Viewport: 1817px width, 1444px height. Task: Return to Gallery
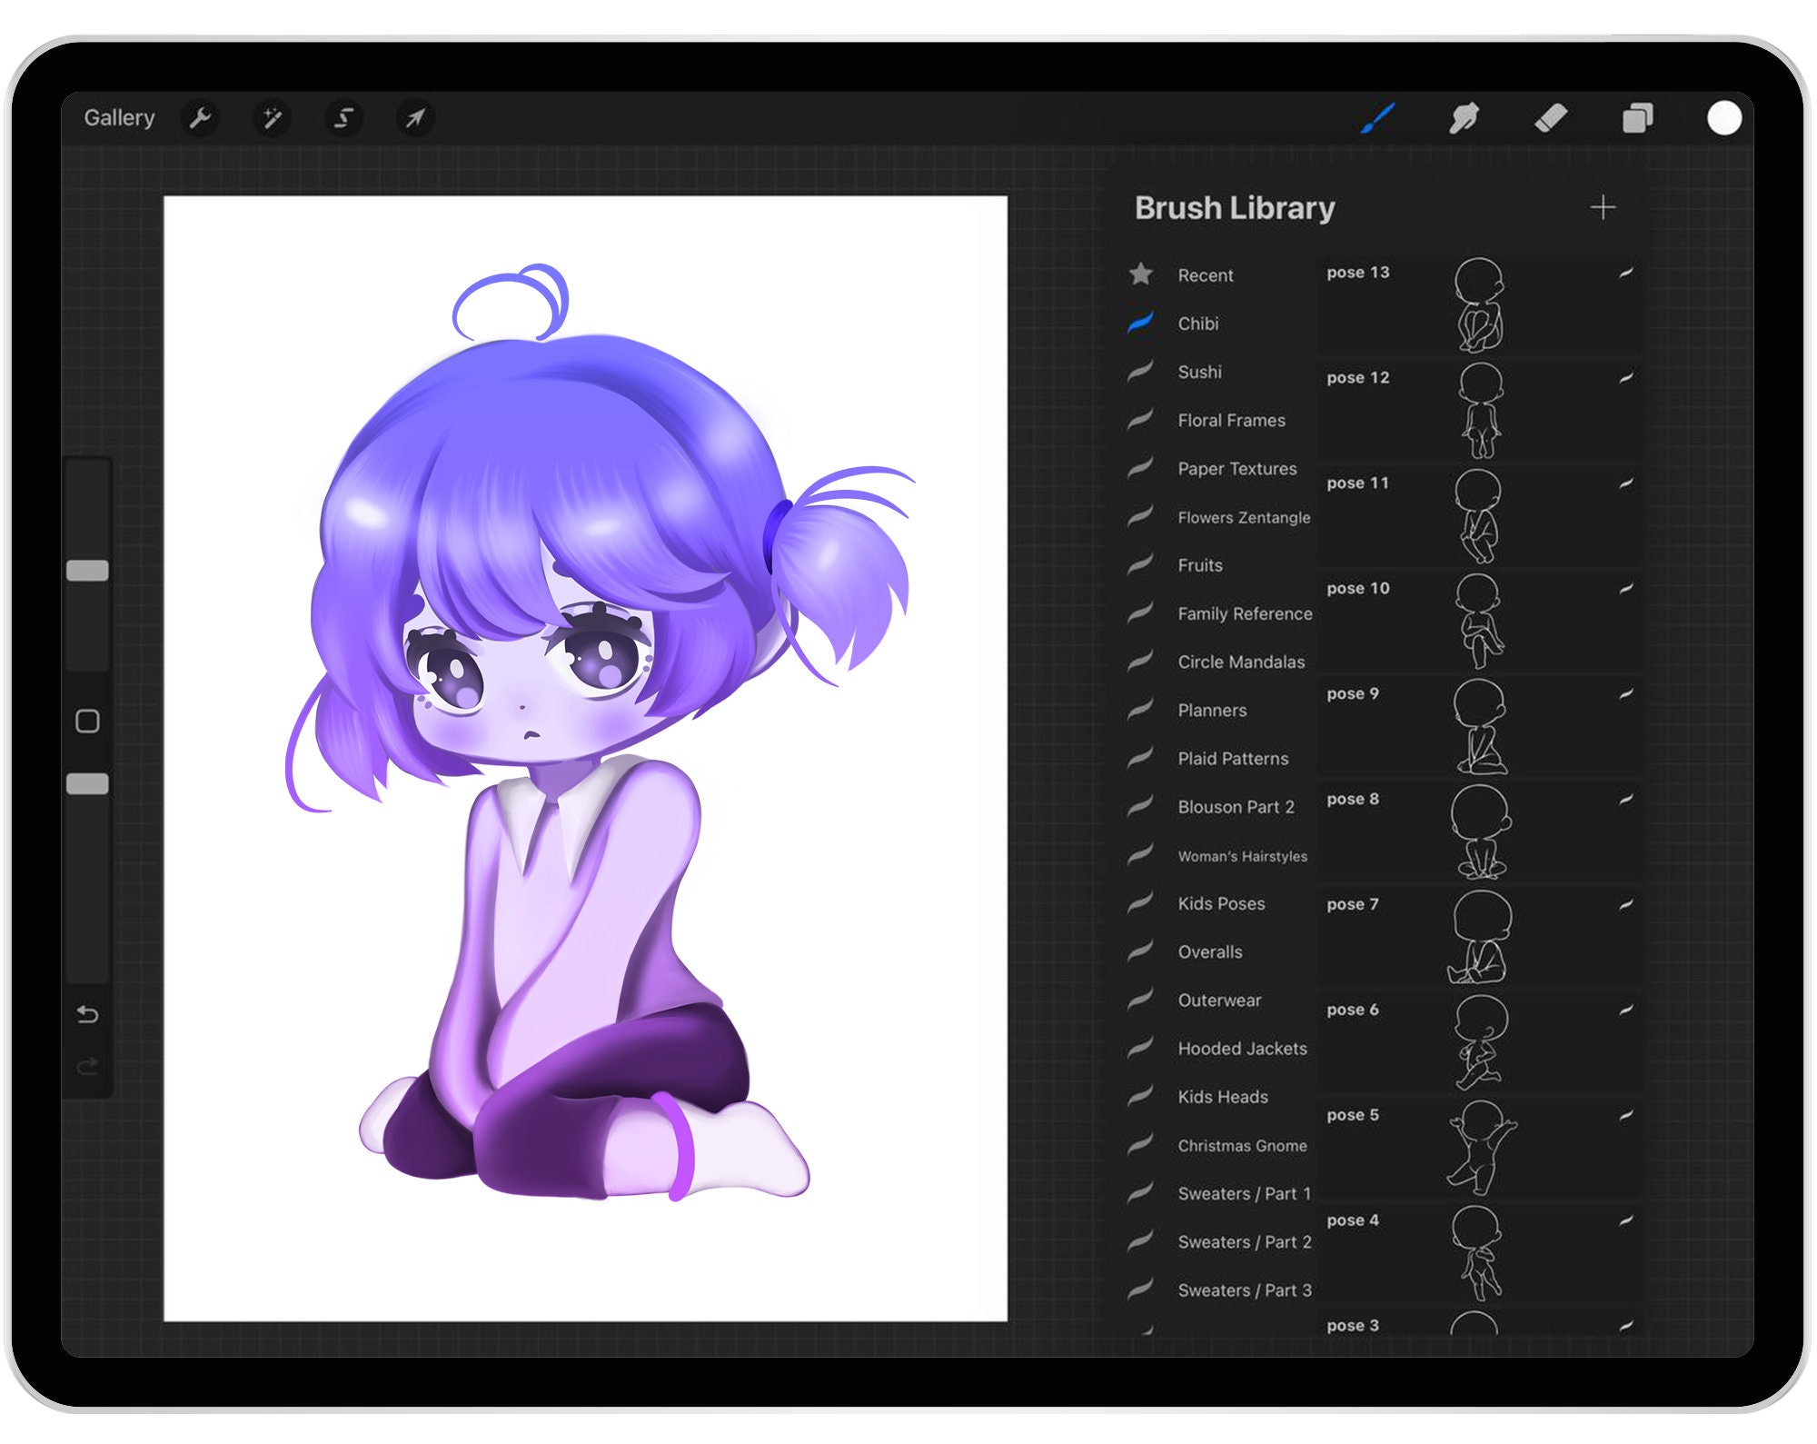coord(119,118)
